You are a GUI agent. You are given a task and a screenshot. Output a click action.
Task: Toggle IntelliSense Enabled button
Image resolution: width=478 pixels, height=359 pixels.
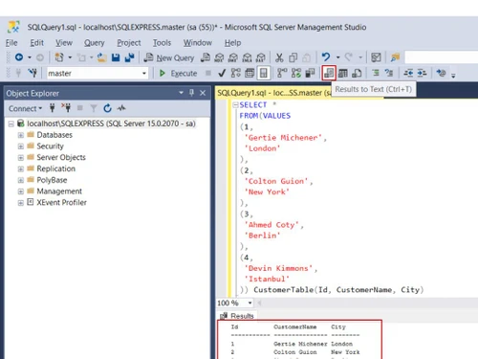click(264, 74)
